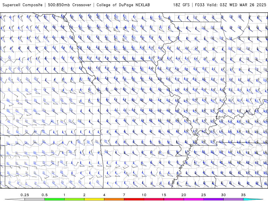This screenshot has height=201, width=268.
Task: Select the red 7–10 legend segment
Action: (134, 199)
